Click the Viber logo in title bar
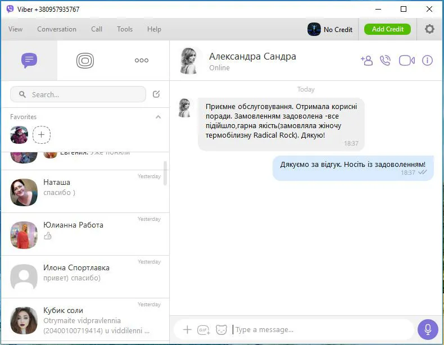Viewport: 444px width, 345px height. [10, 9]
